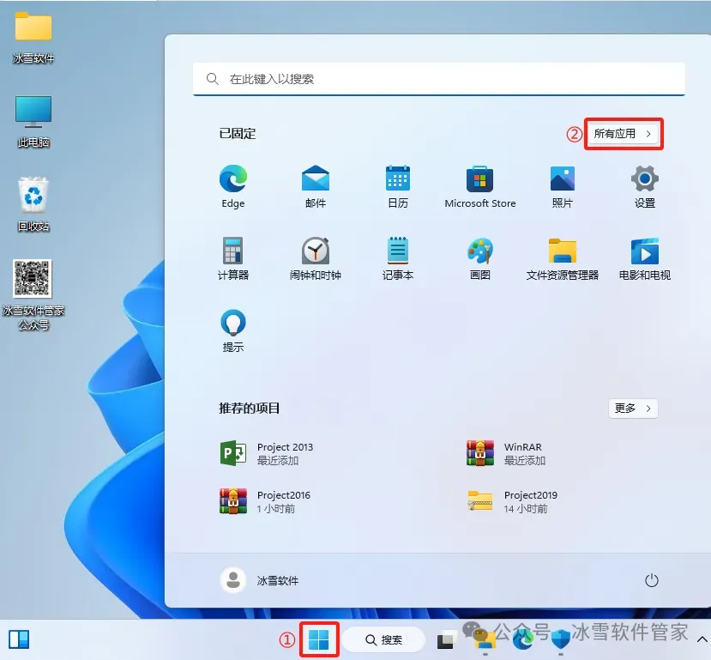711x660 pixels.
Task: Click the power button icon
Action: point(652,580)
